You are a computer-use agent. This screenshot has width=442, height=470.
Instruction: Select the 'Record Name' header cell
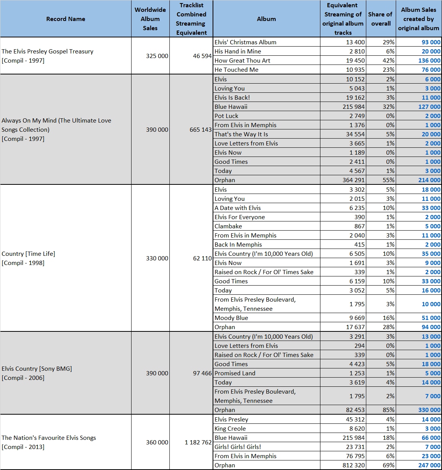66,19
